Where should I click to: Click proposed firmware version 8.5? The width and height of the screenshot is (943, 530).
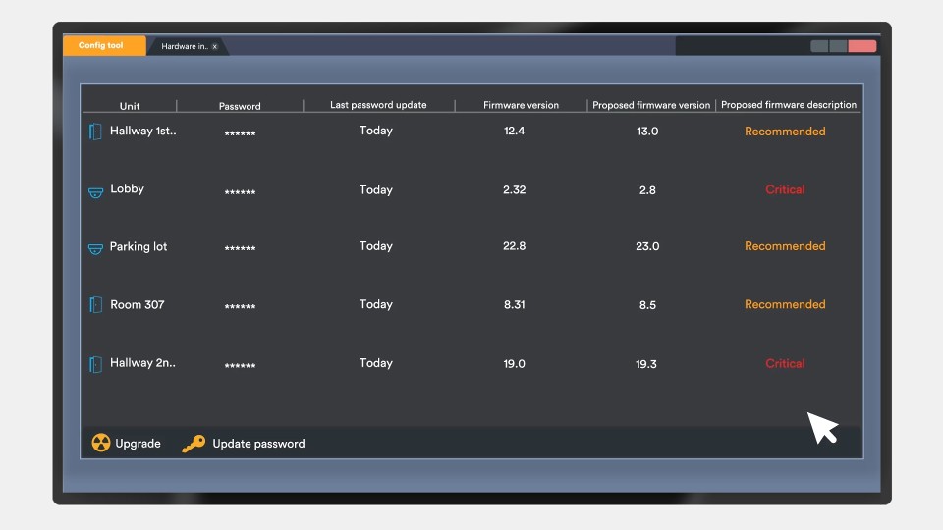(647, 305)
